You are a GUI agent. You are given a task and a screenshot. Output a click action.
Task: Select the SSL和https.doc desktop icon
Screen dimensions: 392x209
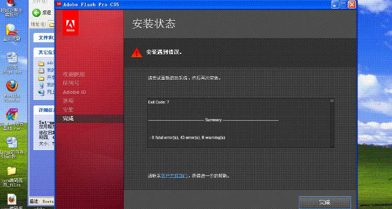coord(11,63)
